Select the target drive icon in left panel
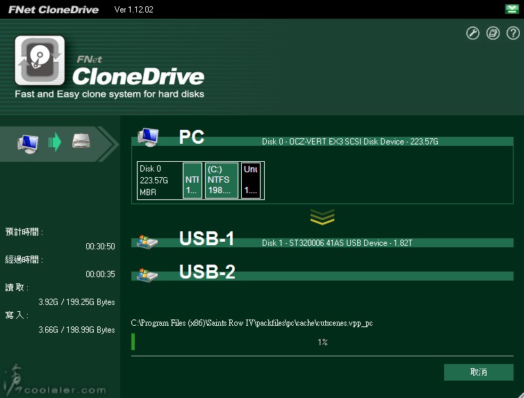Screen dimensions: 524x398 tap(81, 141)
